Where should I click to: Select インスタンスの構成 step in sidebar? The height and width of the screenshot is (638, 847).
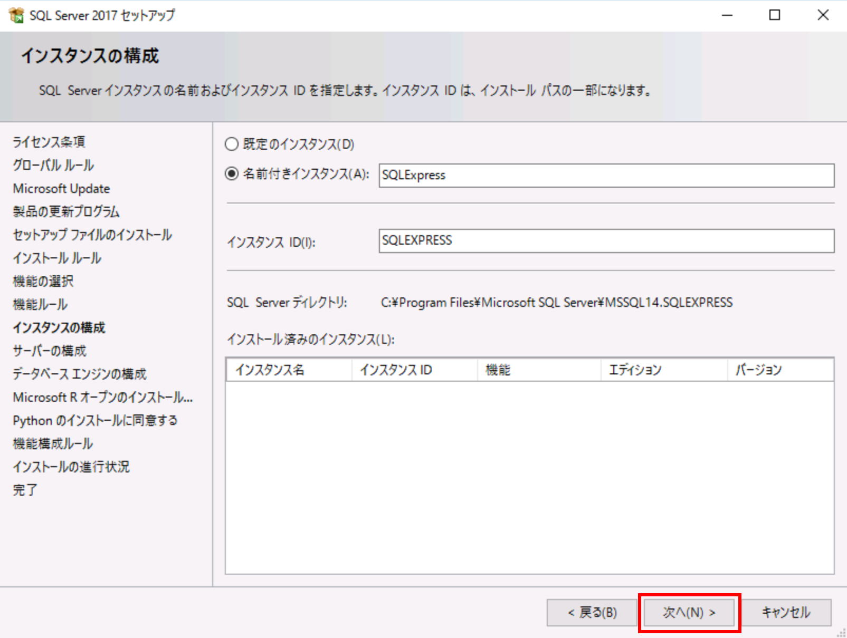point(59,327)
